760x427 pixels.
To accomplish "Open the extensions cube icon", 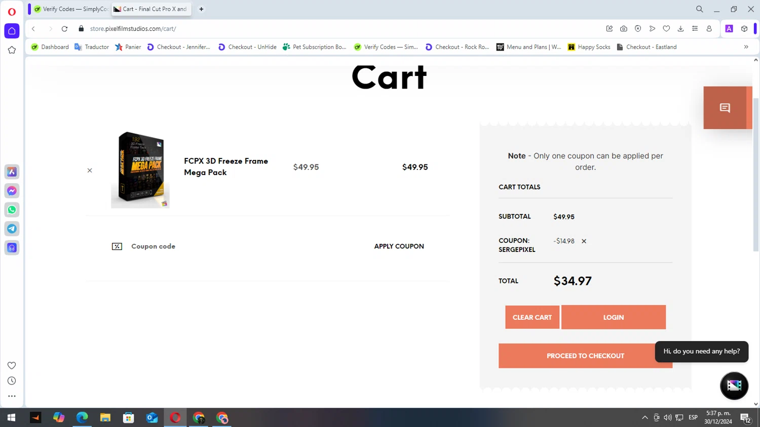I will click(x=744, y=29).
